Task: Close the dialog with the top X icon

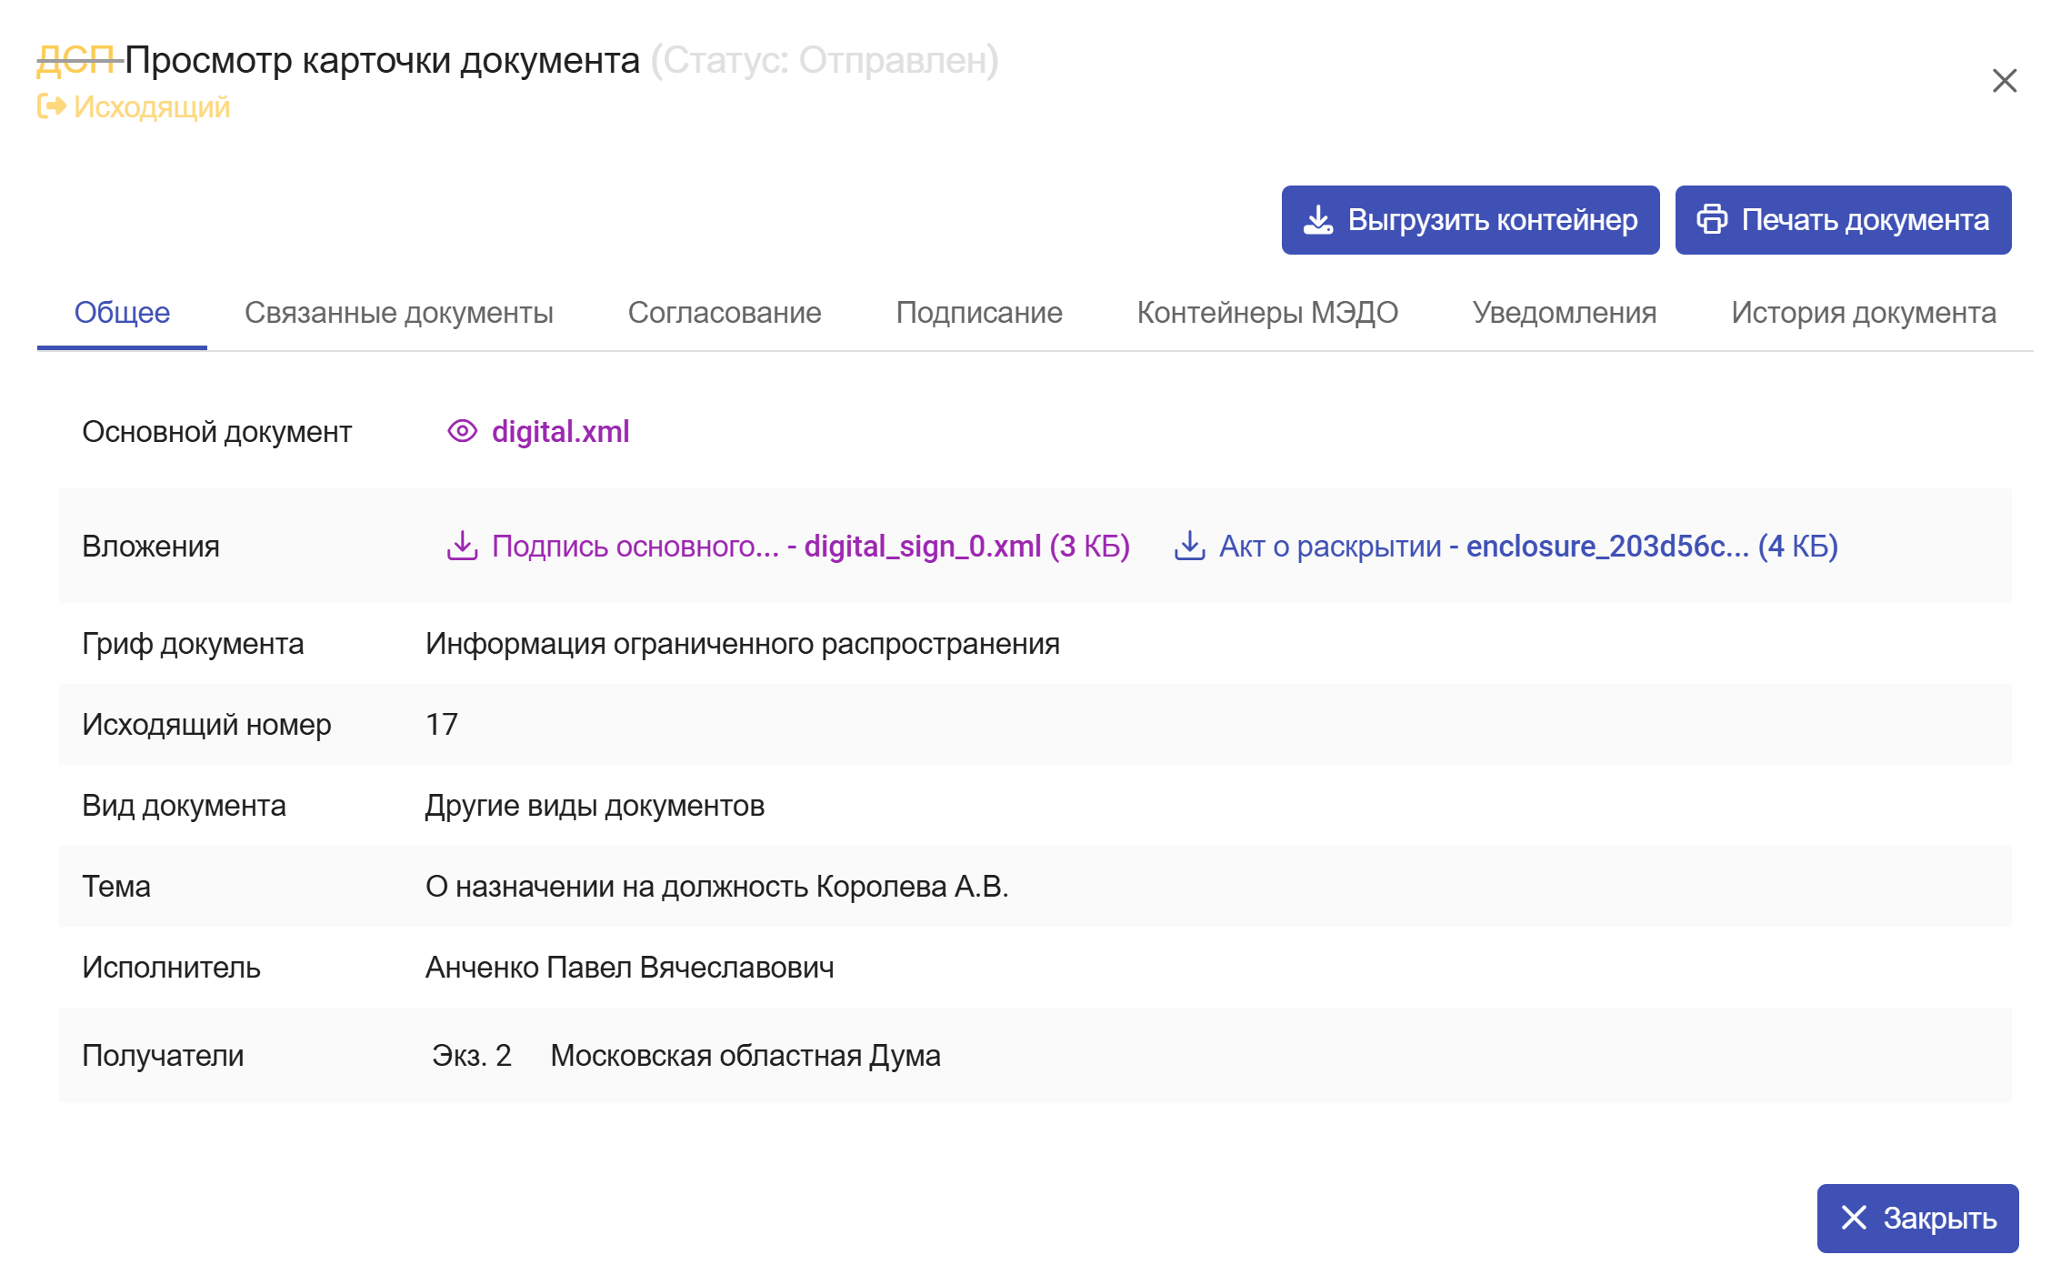Action: 2004,81
